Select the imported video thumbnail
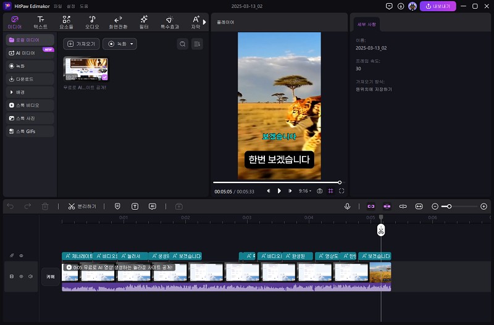 [x=86, y=68]
